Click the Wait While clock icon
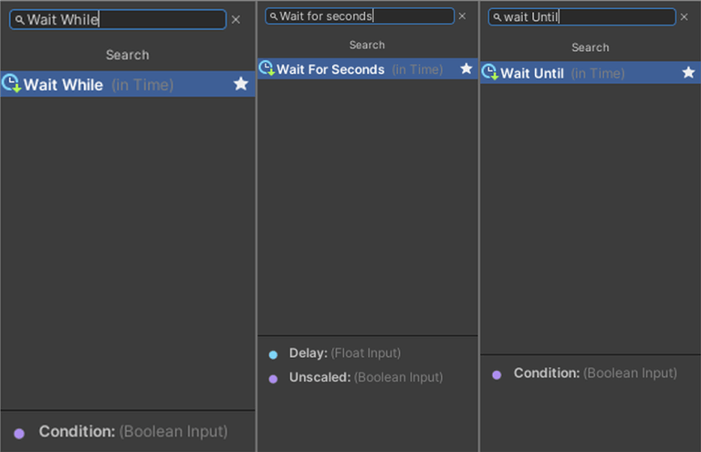 click(x=11, y=84)
